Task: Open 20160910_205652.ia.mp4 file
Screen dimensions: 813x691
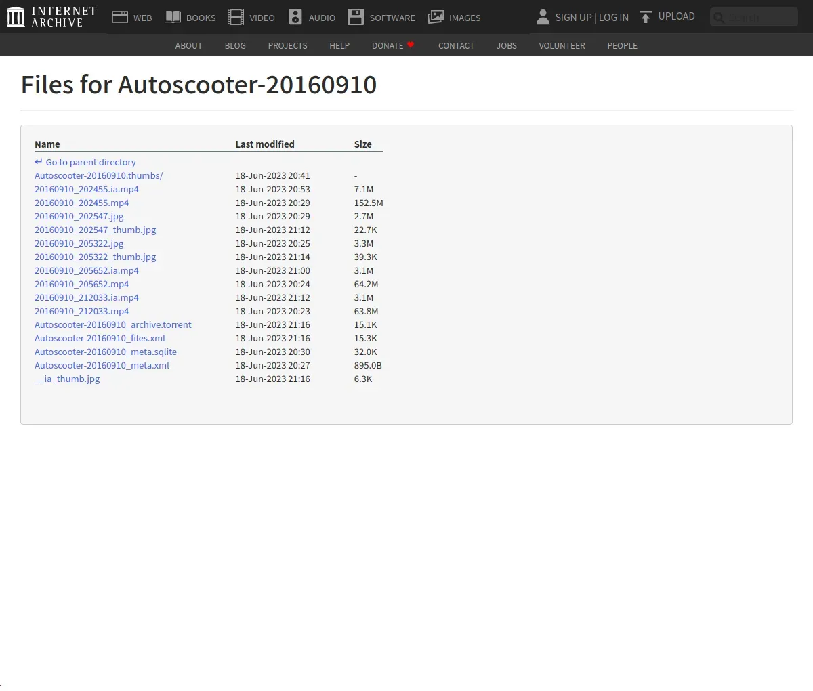Action: pyautogui.click(x=87, y=270)
